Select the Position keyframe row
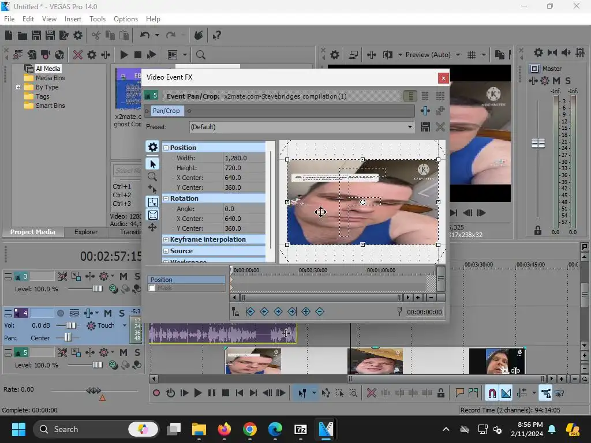This screenshot has height=443, width=591. pos(186,280)
